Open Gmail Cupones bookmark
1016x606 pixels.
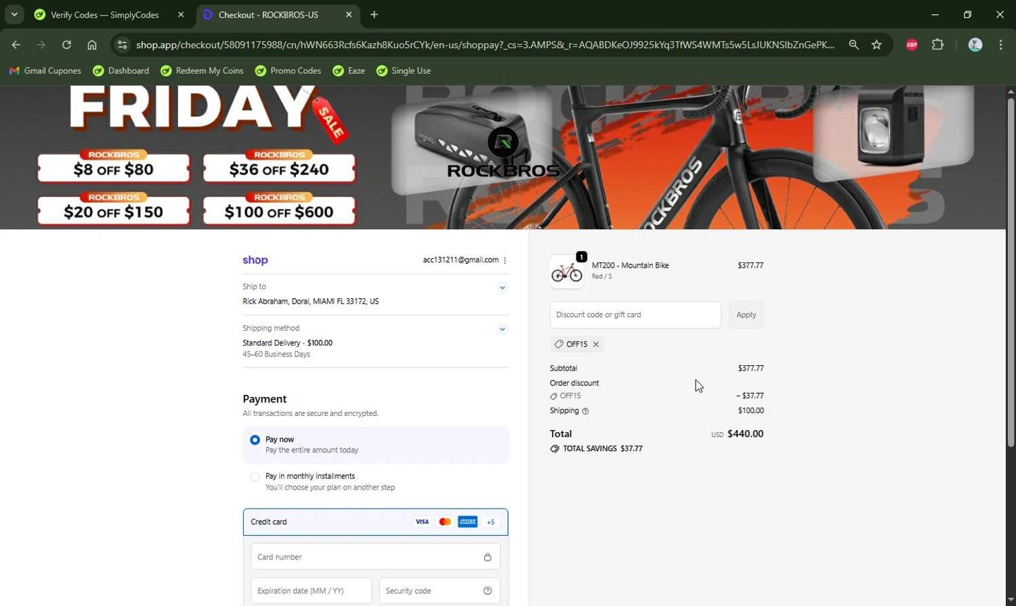coord(45,70)
